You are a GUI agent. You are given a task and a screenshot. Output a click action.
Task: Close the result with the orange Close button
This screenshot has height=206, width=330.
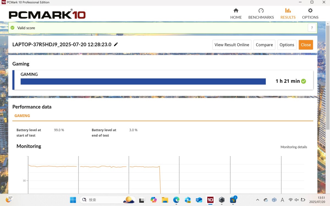coord(306,45)
